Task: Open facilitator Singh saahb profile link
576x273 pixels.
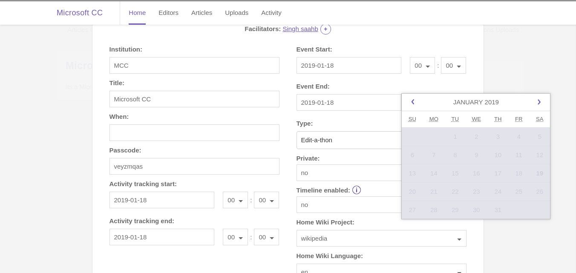Action: coord(300,29)
